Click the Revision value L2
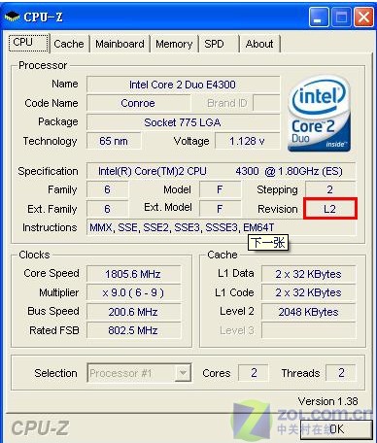The height and width of the screenshot is (443, 377). click(330, 209)
